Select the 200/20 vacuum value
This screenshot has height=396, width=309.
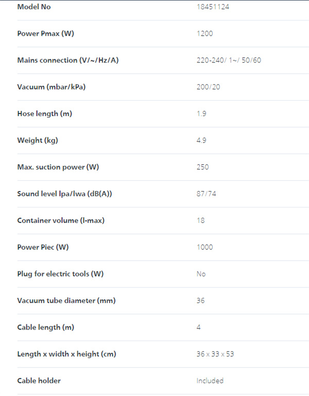(x=208, y=87)
